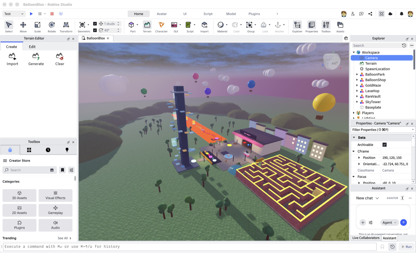Screen dimensions: 416x261
Task: Select the LavaHop item in Explorer
Action: click(372, 91)
